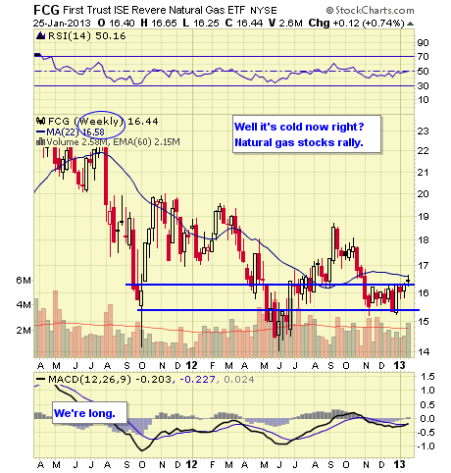Click the MA(22) blue line legend marker

(x=41, y=131)
